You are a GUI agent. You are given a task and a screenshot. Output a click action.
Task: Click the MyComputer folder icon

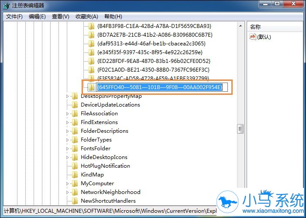[x=75, y=183]
